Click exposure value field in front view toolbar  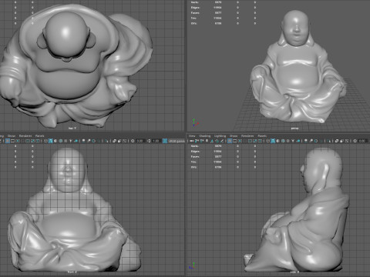tap(140, 141)
